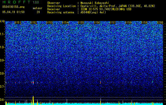
Task: Click the 0.7 kHz axis label
Action: pos(2,87)
